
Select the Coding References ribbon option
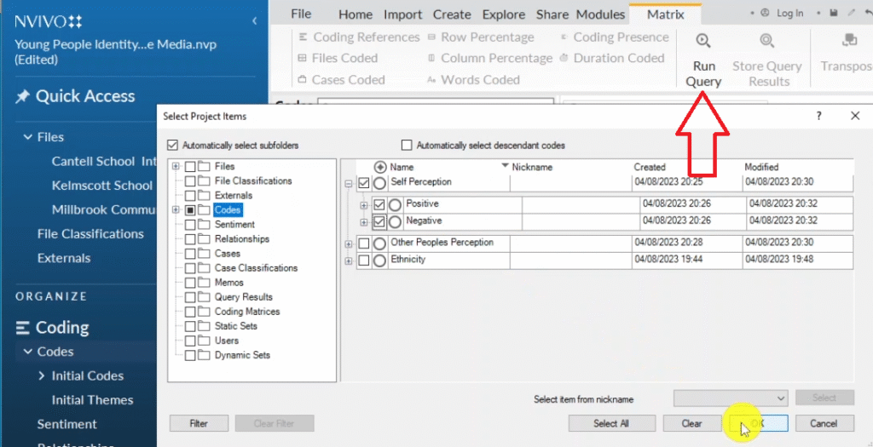coord(365,37)
